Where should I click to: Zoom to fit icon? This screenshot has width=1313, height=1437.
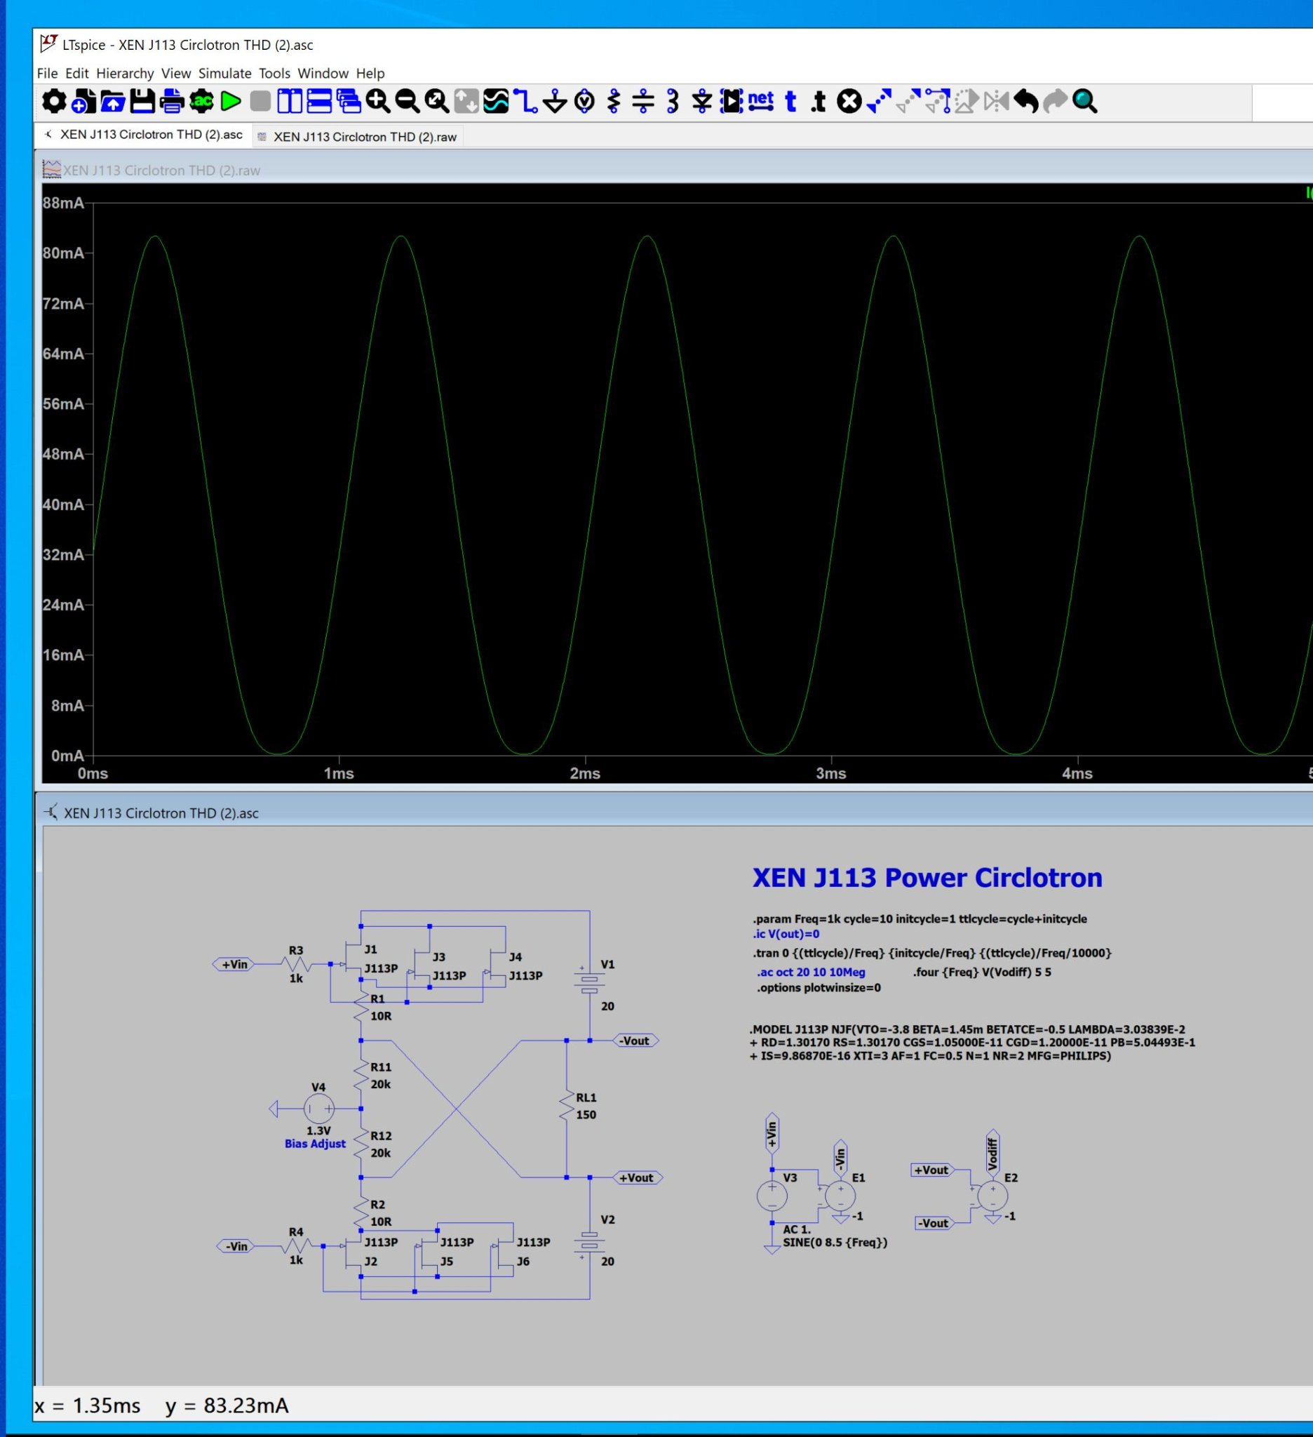(437, 102)
